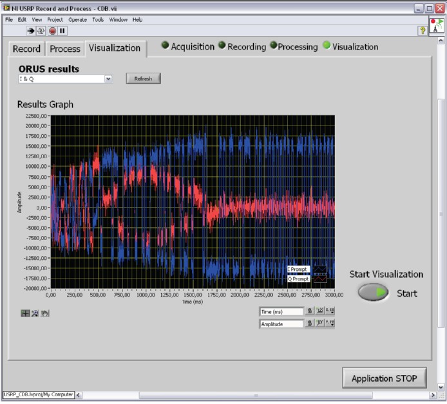
Task: Click the VI antenna icon in top corner
Action: (x=437, y=27)
